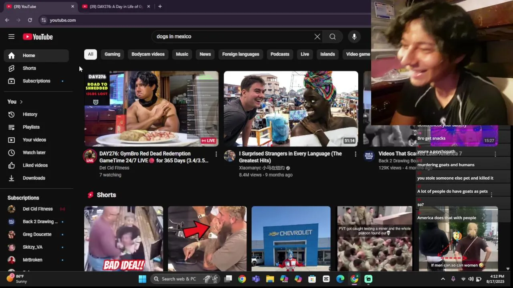Select the Live filter chip
This screenshot has width=513, height=288.
tap(305, 54)
